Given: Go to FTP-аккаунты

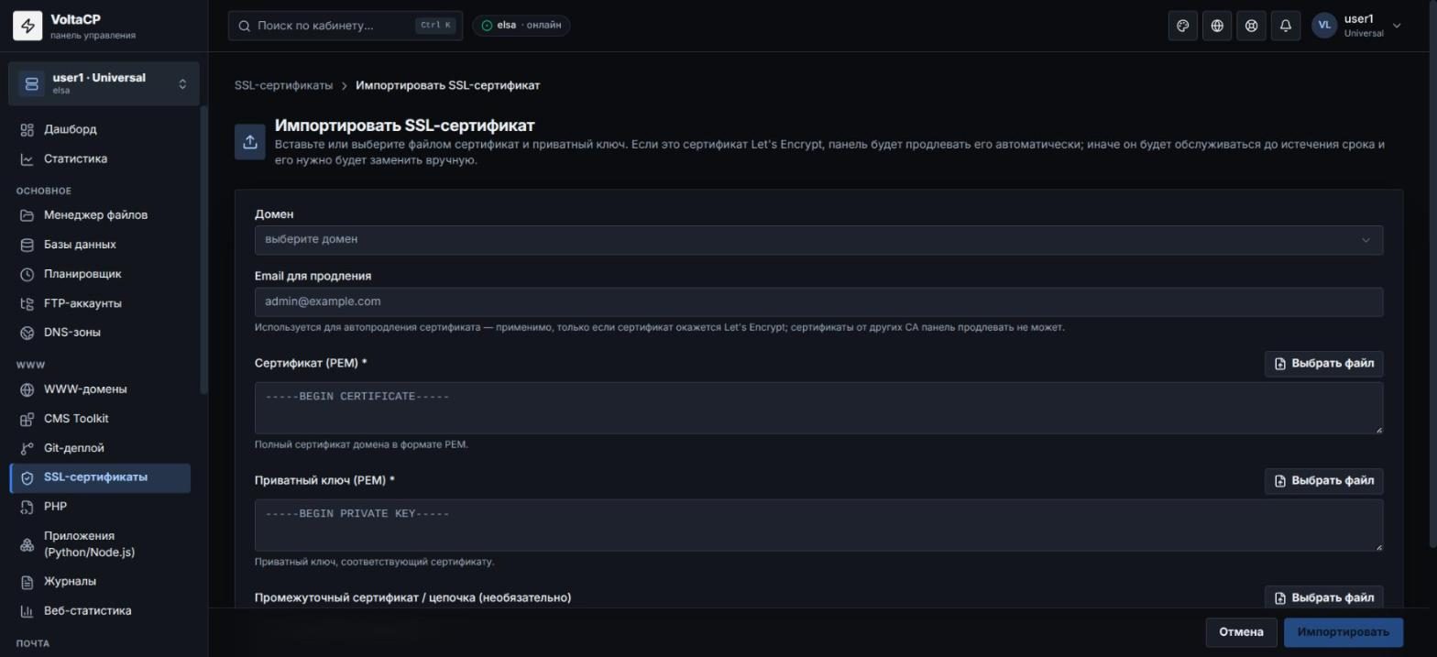Looking at the screenshot, I should coord(100,303).
